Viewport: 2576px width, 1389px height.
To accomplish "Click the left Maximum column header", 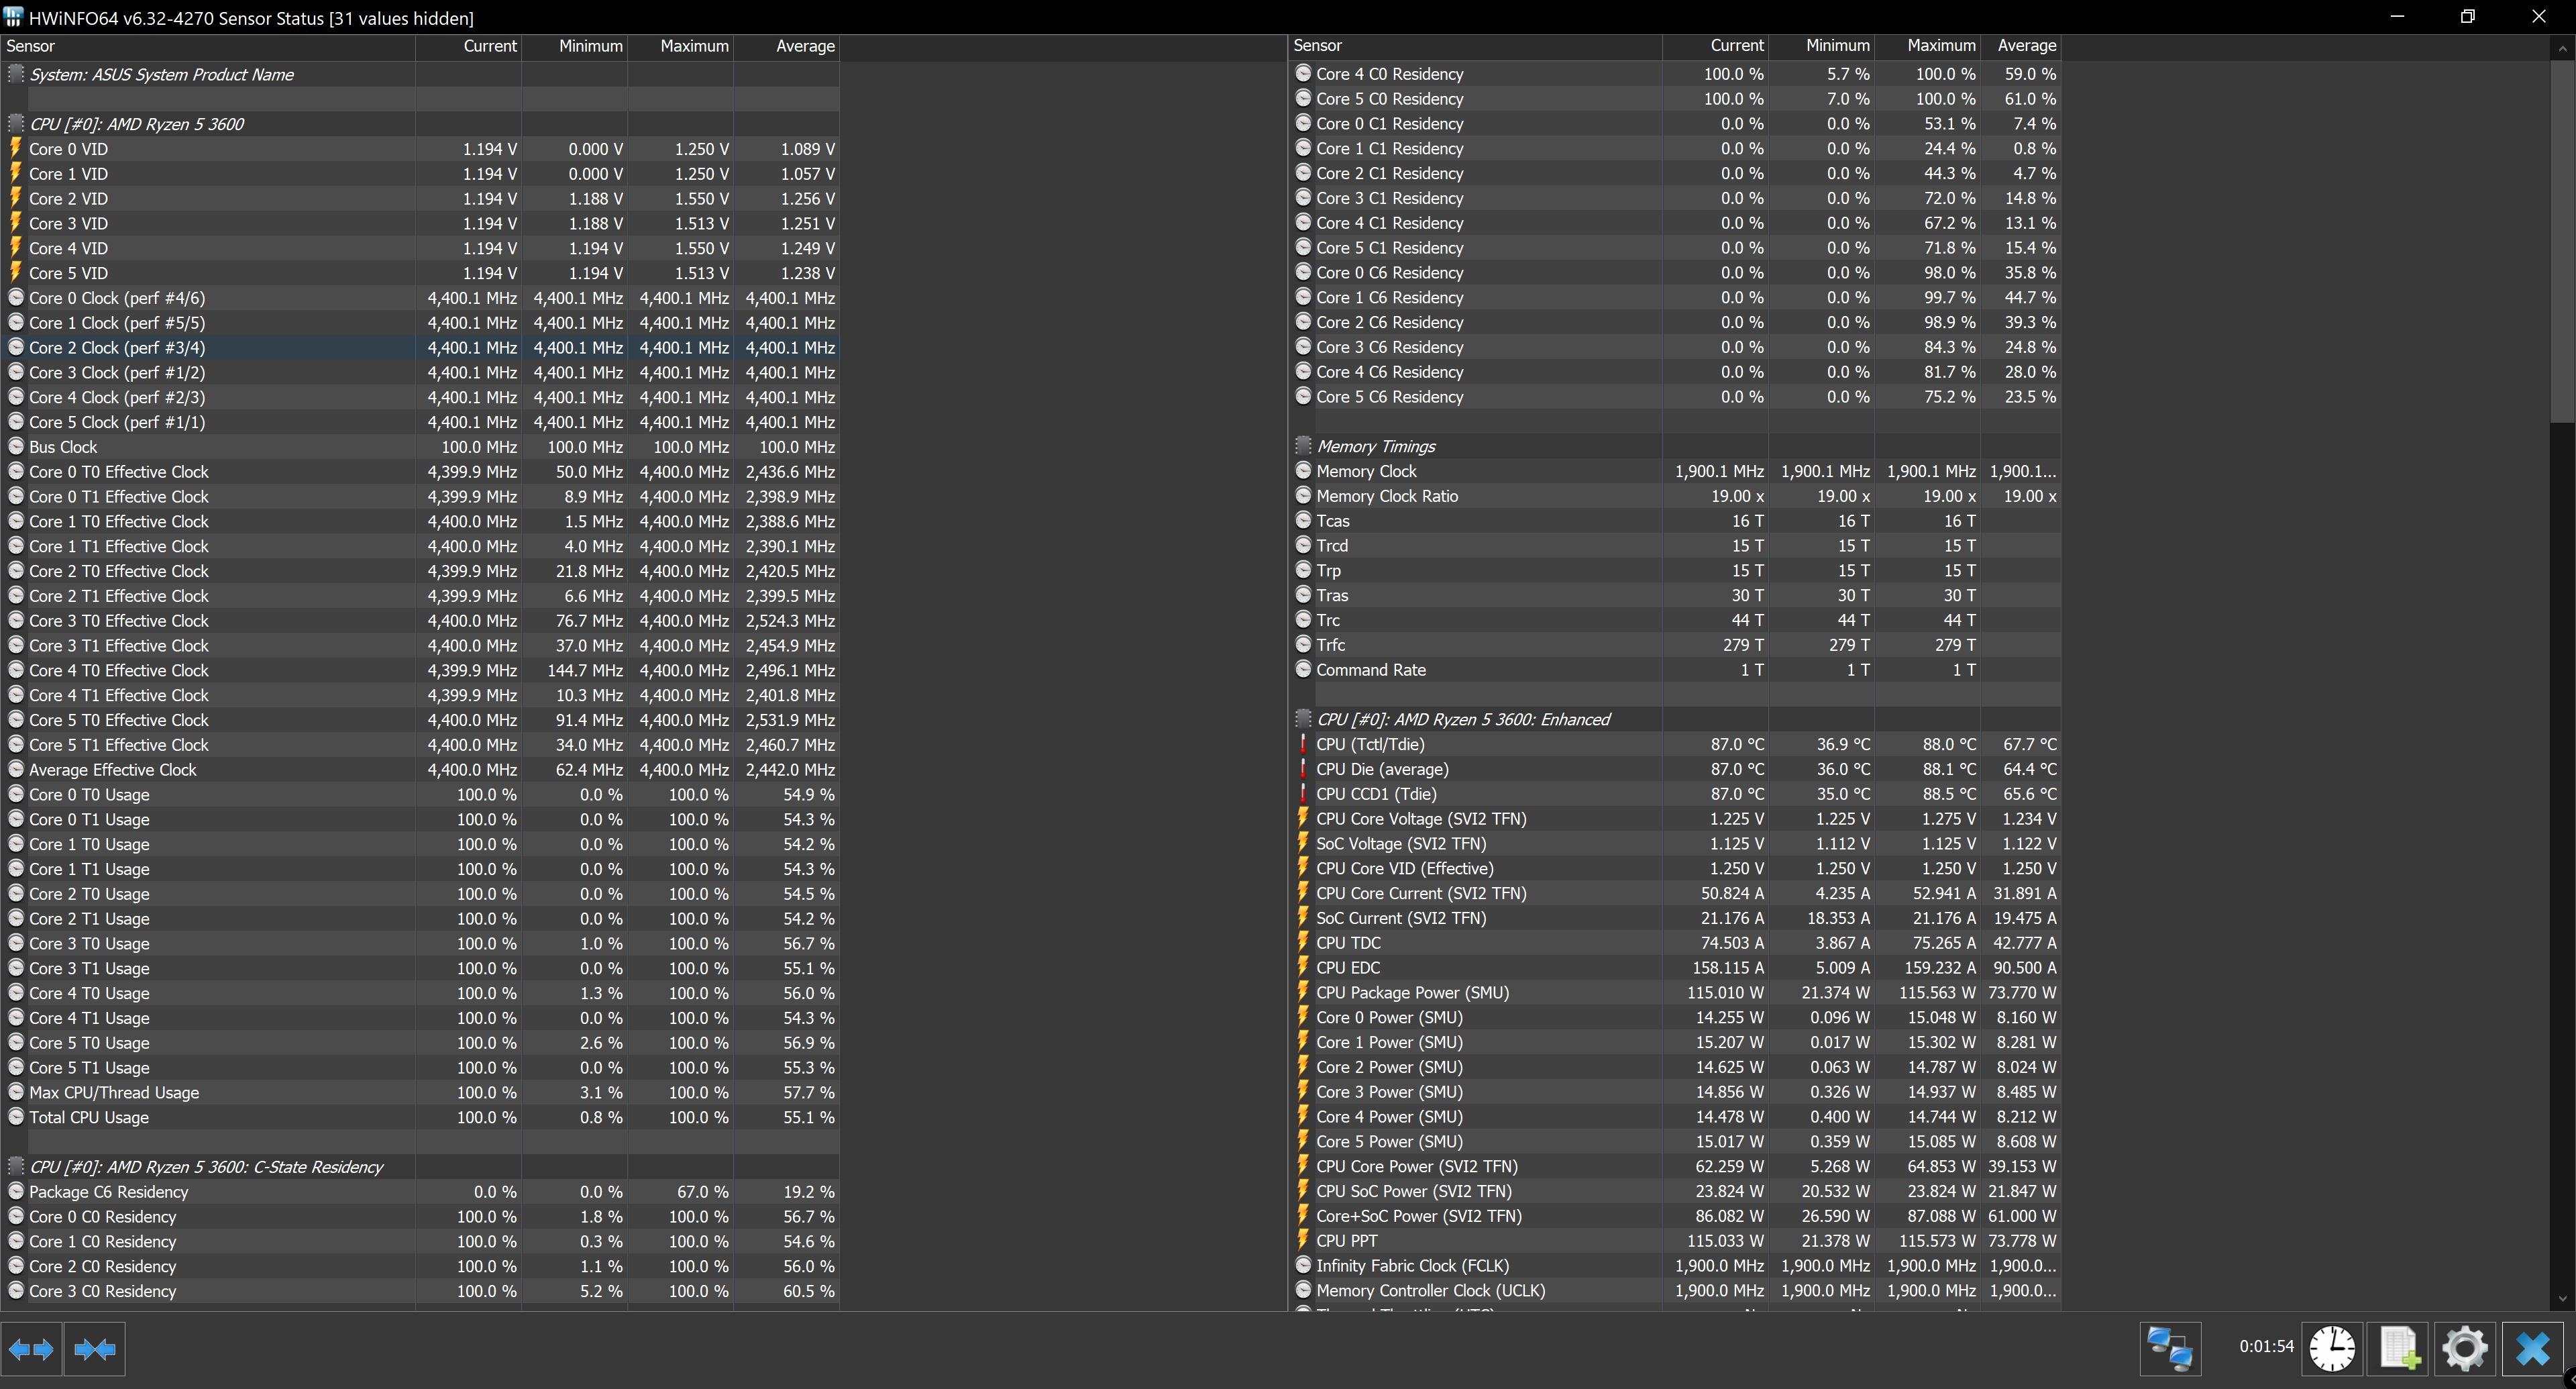I will [x=681, y=46].
